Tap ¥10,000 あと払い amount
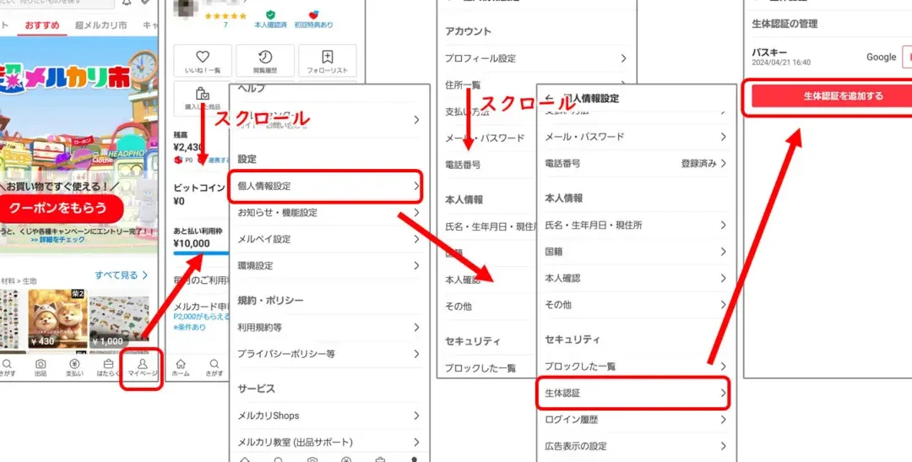 point(192,243)
